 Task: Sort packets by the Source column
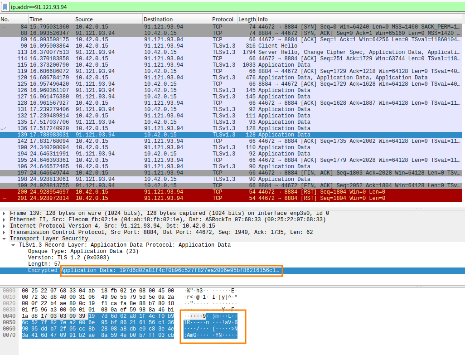pos(91,19)
